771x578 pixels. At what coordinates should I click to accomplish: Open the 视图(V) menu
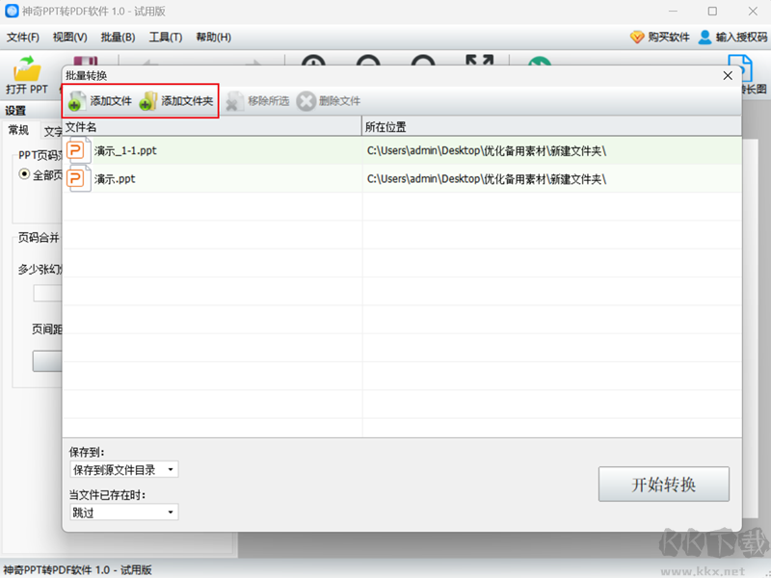tap(69, 38)
